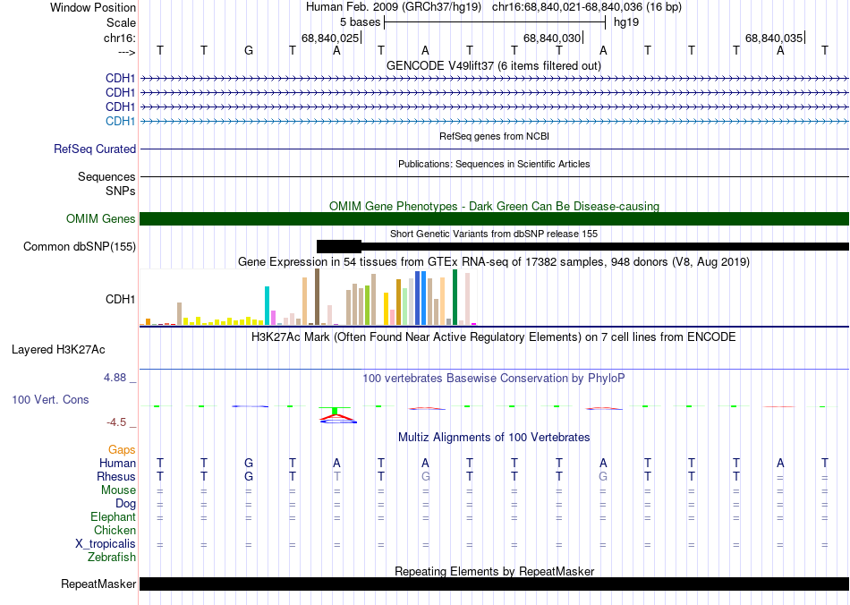Click the Layered H3K27Ac side label
The height and width of the screenshot is (605, 850).
click(58, 350)
